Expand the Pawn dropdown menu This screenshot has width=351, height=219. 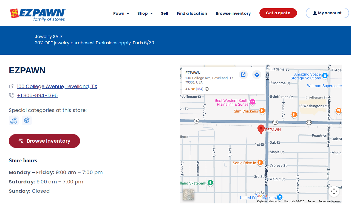121,13
